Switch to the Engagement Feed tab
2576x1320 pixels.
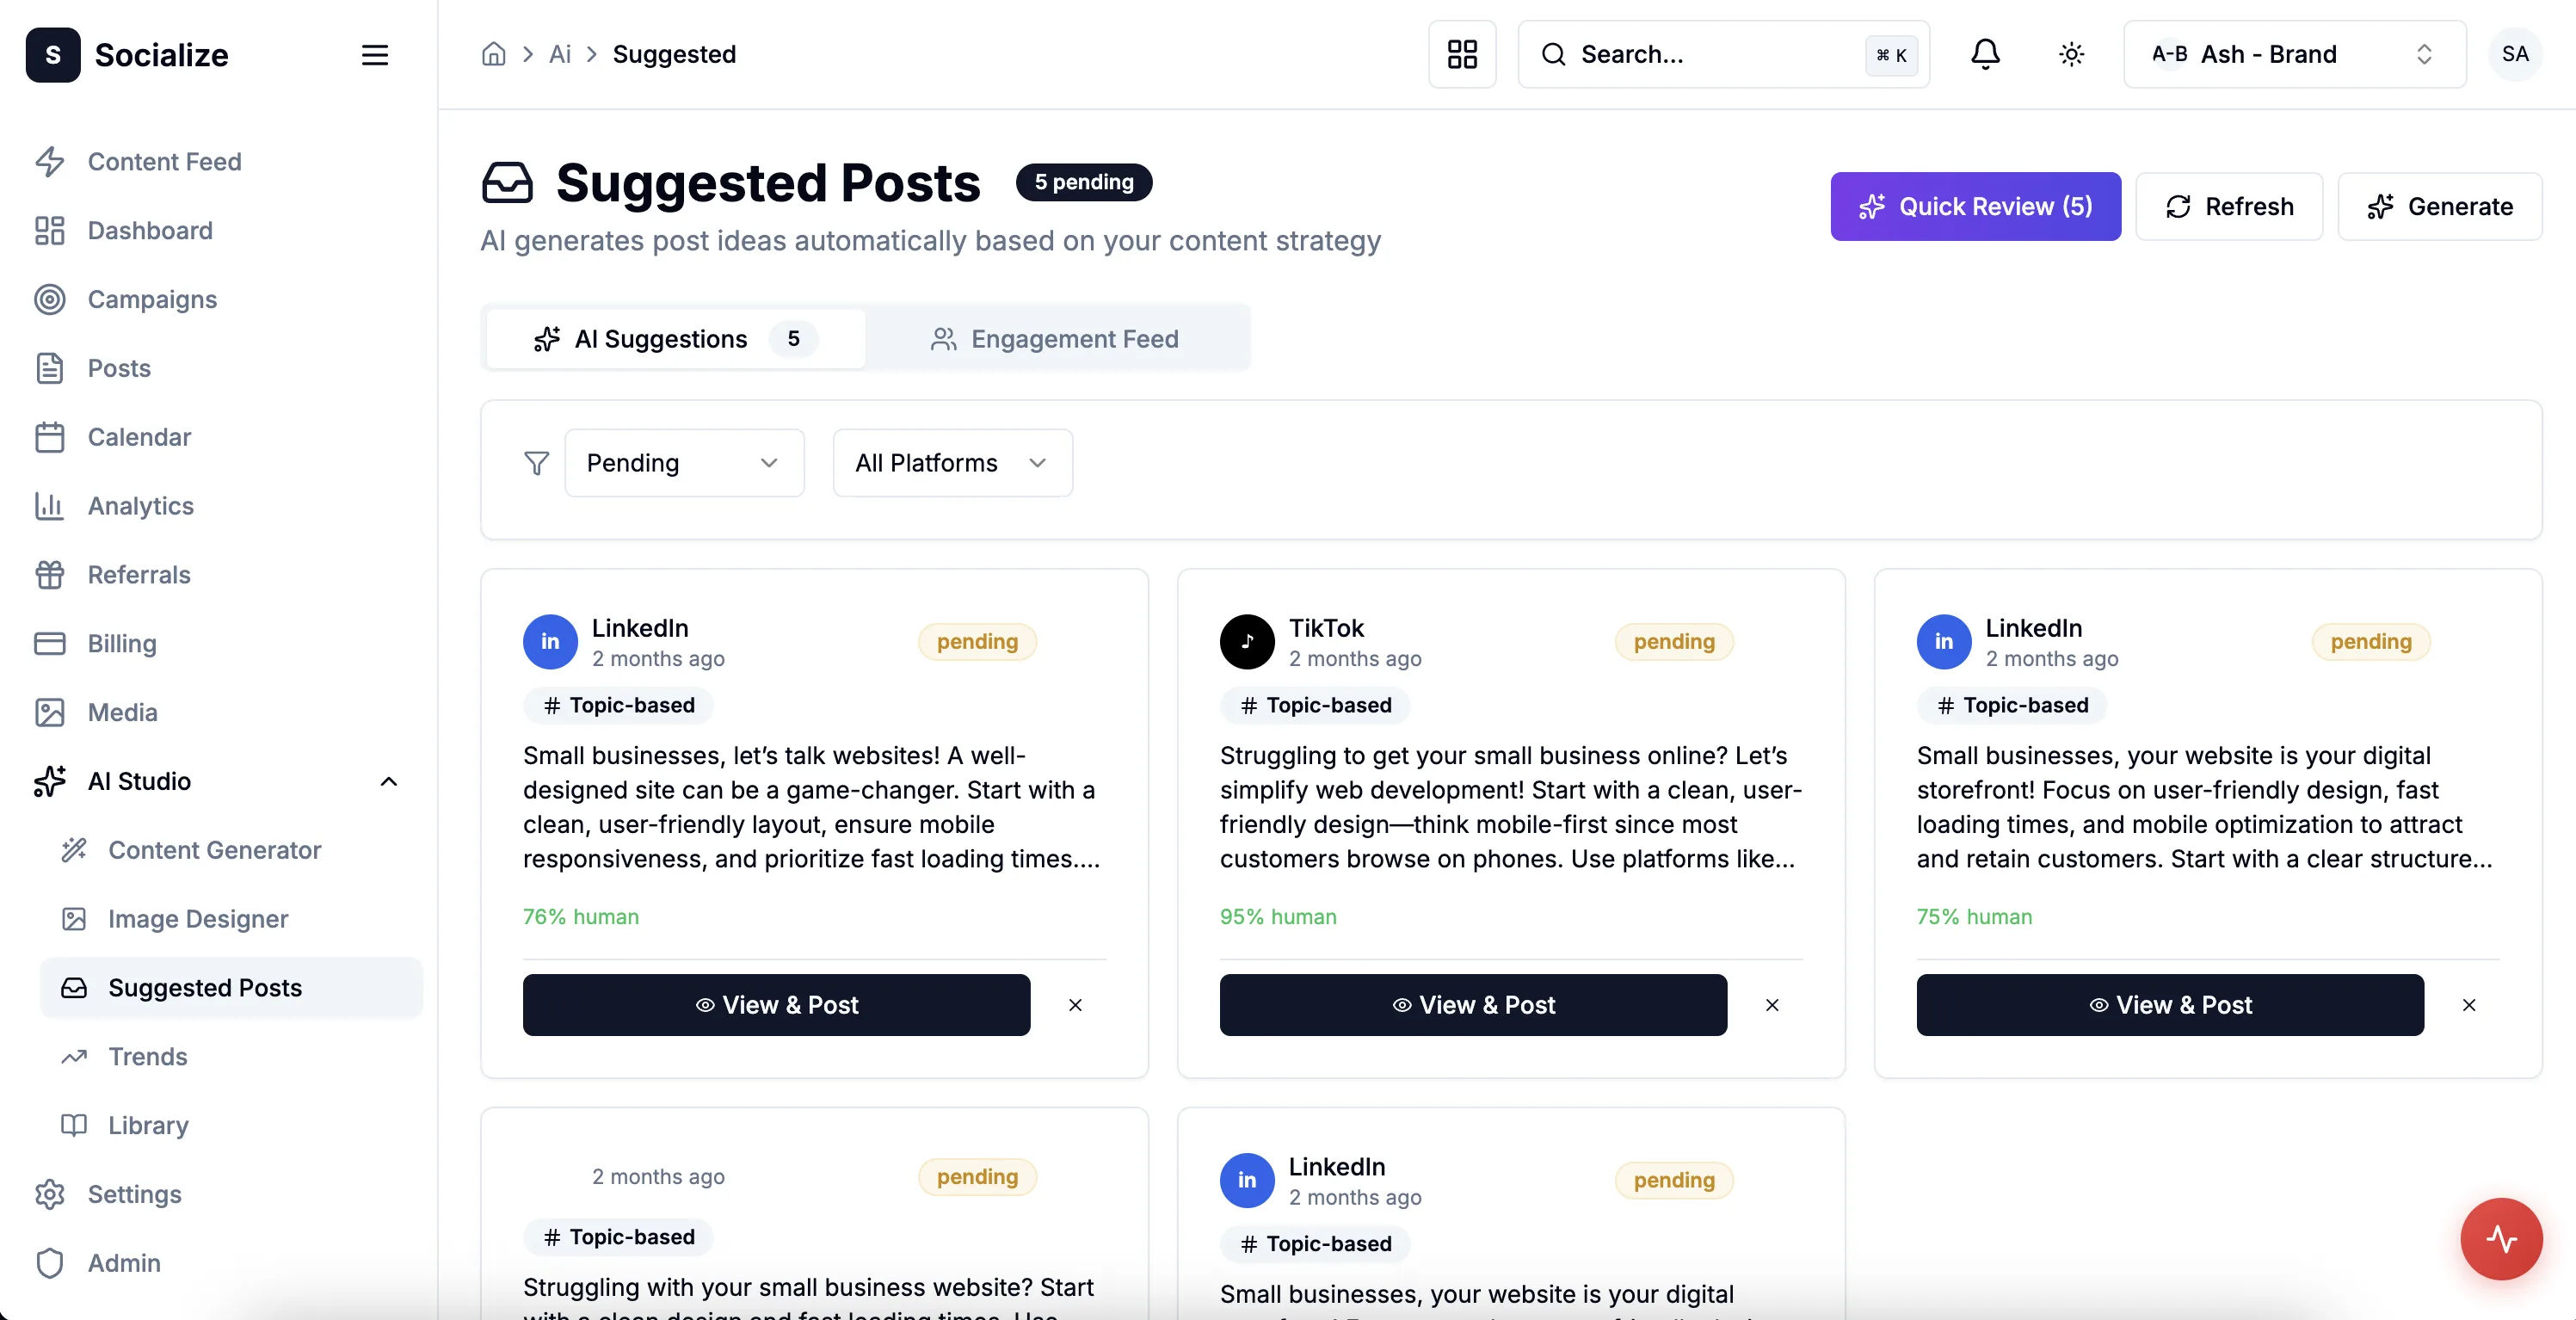pyautogui.click(x=1056, y=339)
